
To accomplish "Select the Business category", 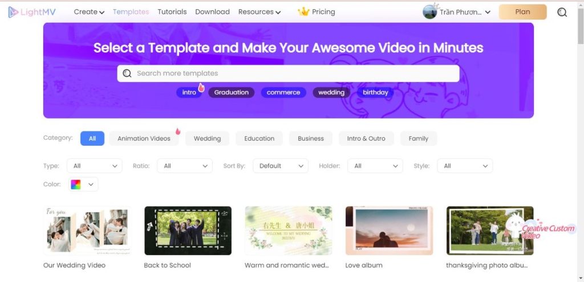I will coord(311,138).
